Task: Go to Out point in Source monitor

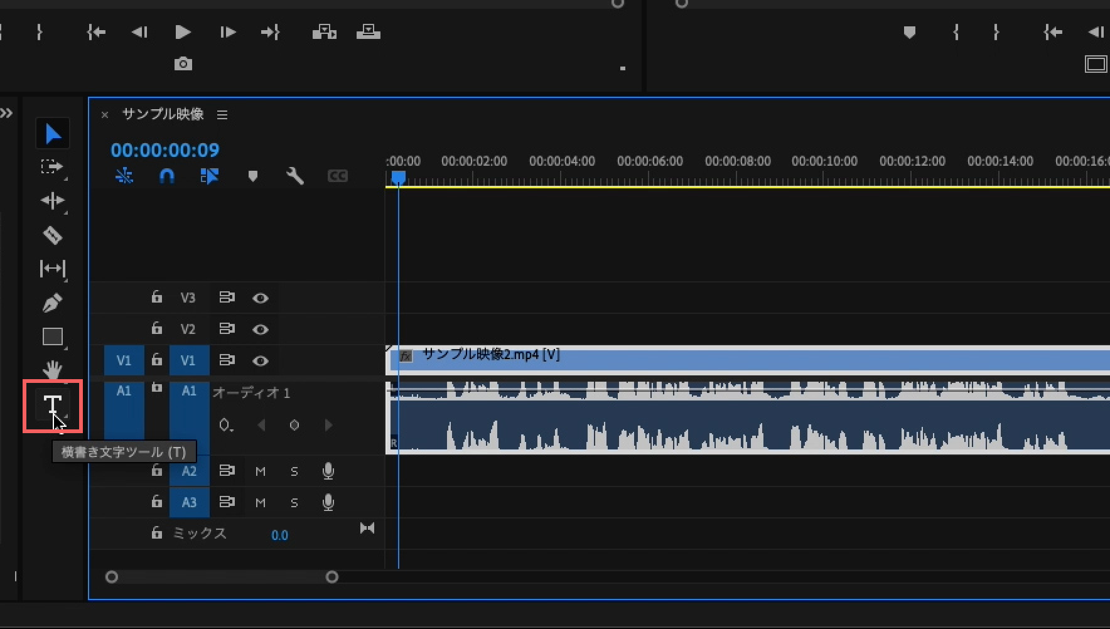Action: 270,32
